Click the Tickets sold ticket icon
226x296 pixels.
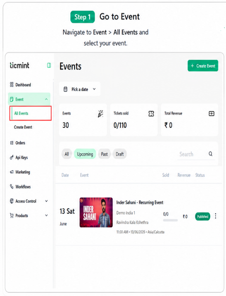click(x=151, y=114)
